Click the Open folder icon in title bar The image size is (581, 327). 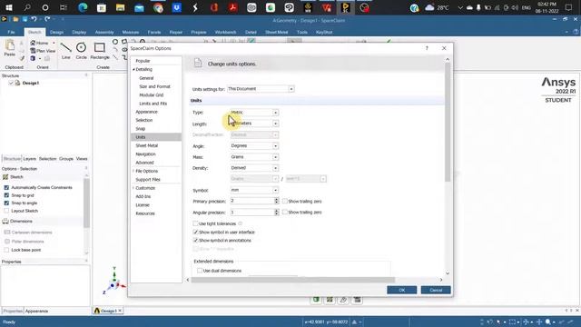click(x=15, y=19)
